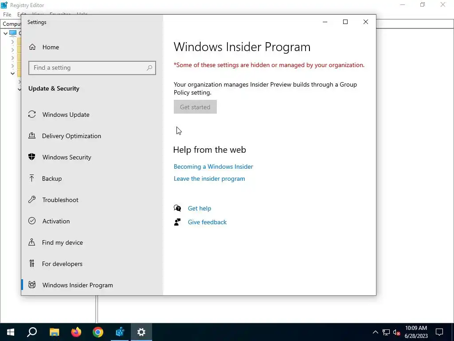Click the Settings gear on taskbar
This screenshot has width=454, height=341.
141,332
